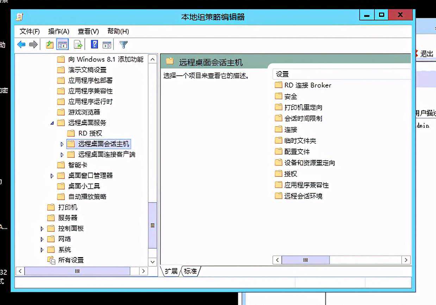Select the 安全 folder in the settings list
The height and width of the screenshot is (305, 436).
tap(291, 96)
